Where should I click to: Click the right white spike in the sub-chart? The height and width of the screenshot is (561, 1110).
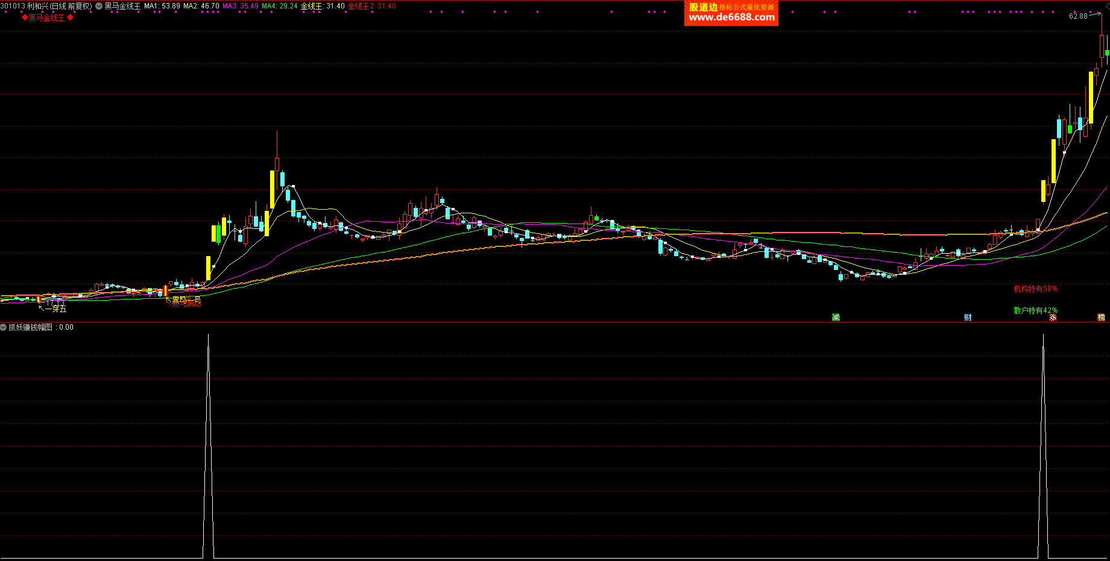point(1043,446)
